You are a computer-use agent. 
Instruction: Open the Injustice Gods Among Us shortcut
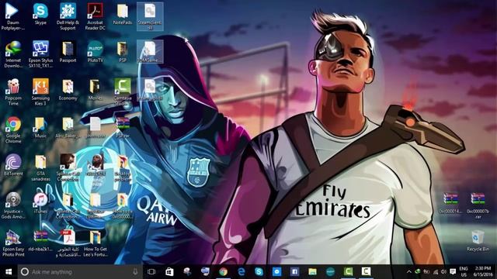click(x=13, y=205)
